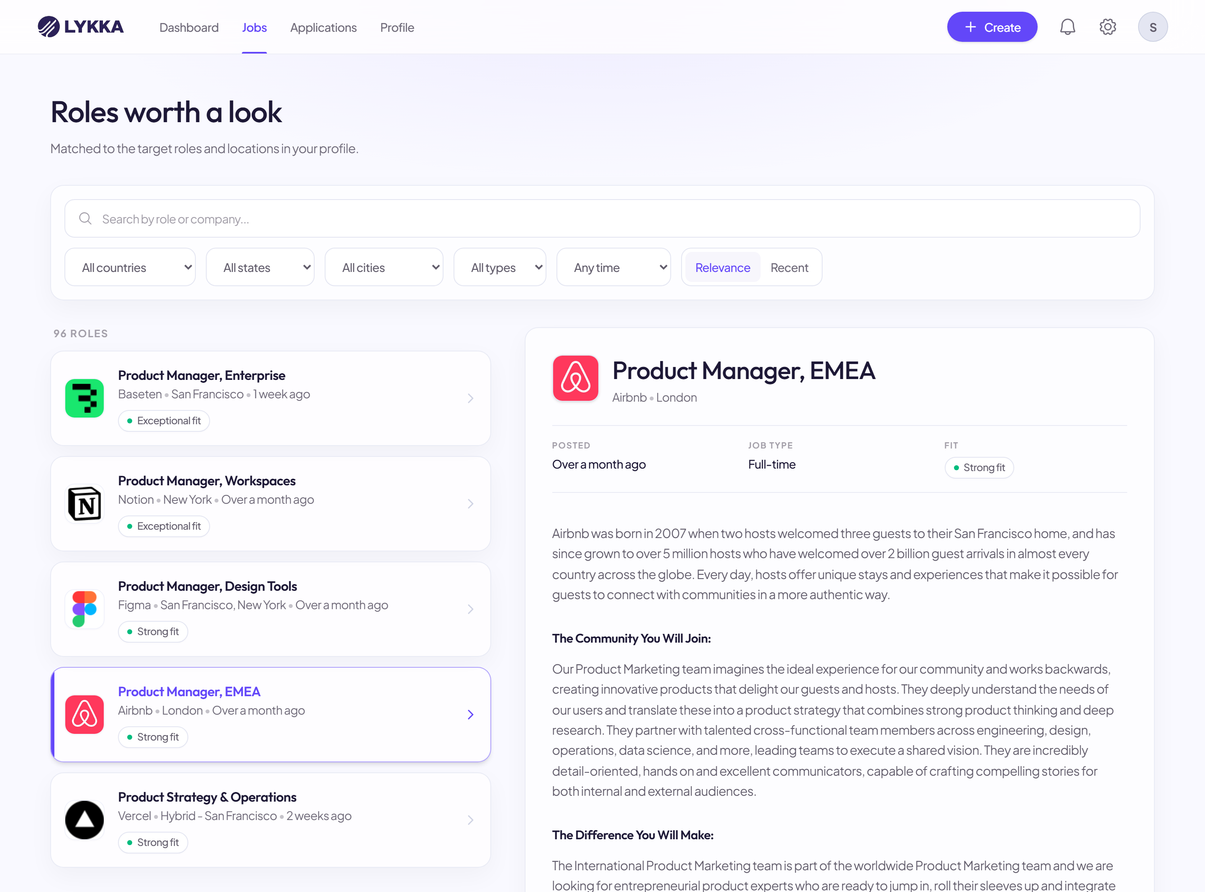Click the '96 ROLES' count label
Screen dimensions: 1205x892
tap(80, 333)
